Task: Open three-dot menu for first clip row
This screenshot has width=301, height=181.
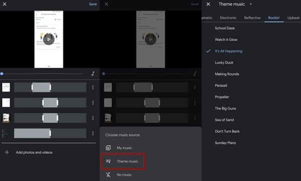Action: 93,87
